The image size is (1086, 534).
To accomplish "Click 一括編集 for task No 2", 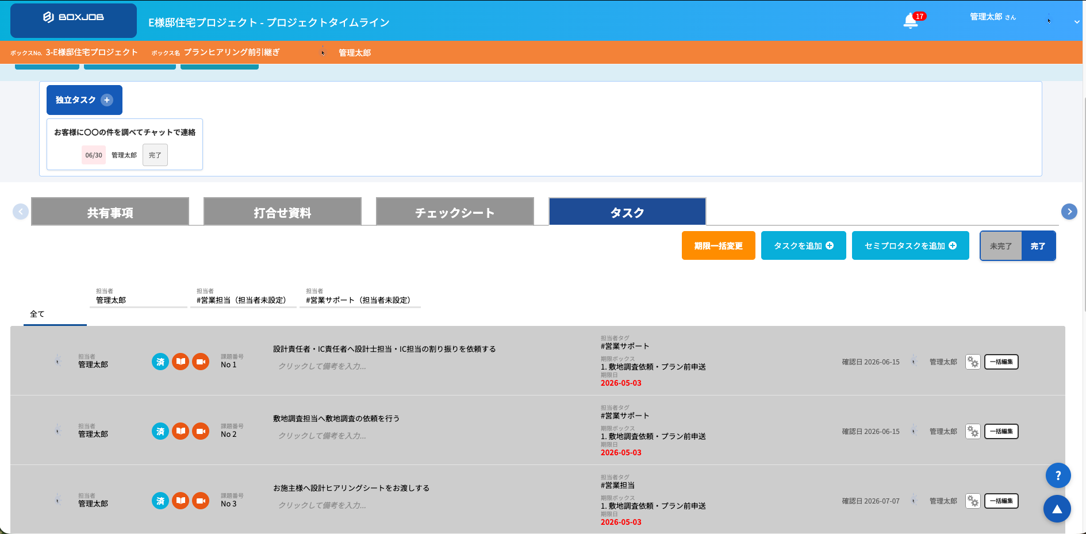I will pyautogui.click(x=1001, y=432).
